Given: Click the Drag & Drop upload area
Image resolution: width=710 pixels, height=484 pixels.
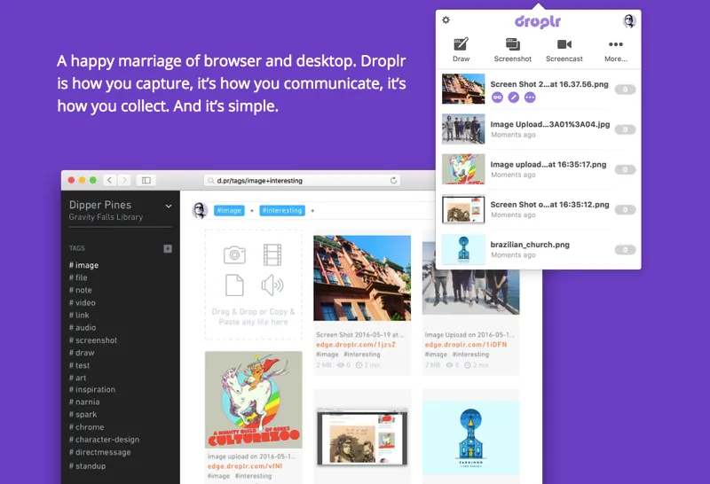Looking at the screenshot, I should [x=253, y=285].
